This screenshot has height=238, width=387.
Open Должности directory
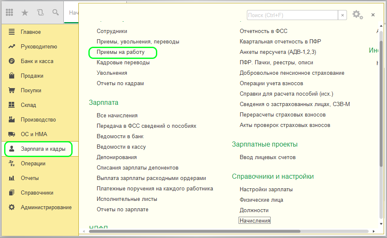click(x=254, y=210)
